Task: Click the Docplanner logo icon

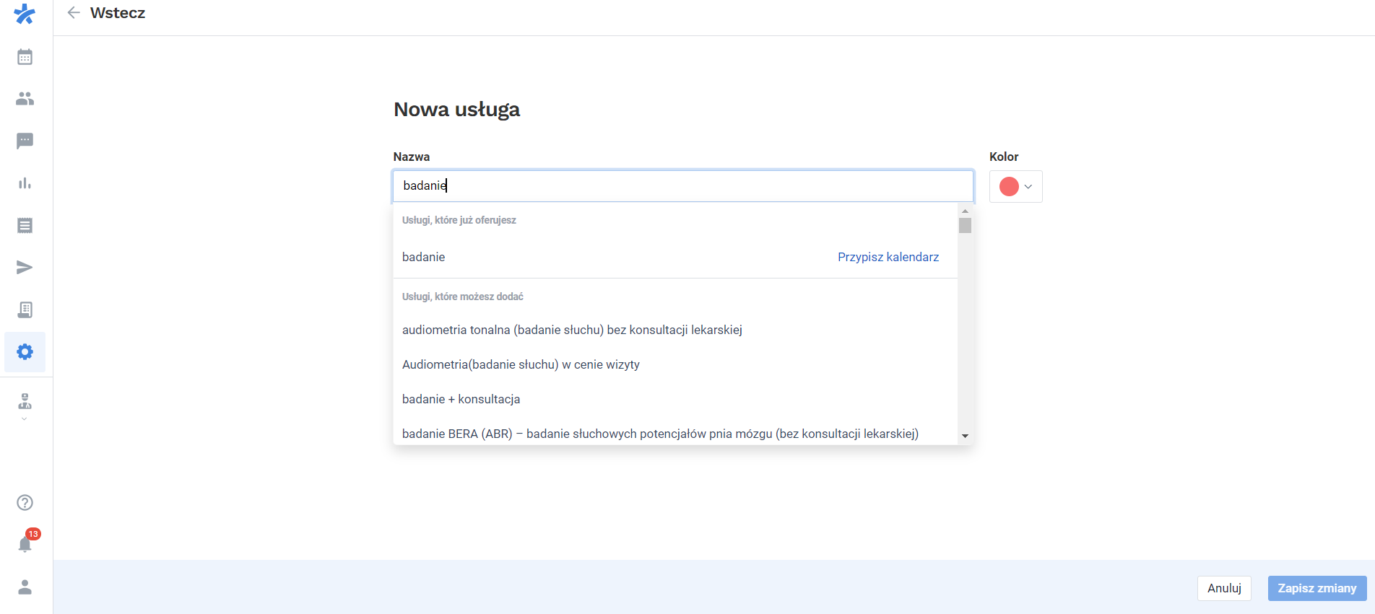Action: 25,14
